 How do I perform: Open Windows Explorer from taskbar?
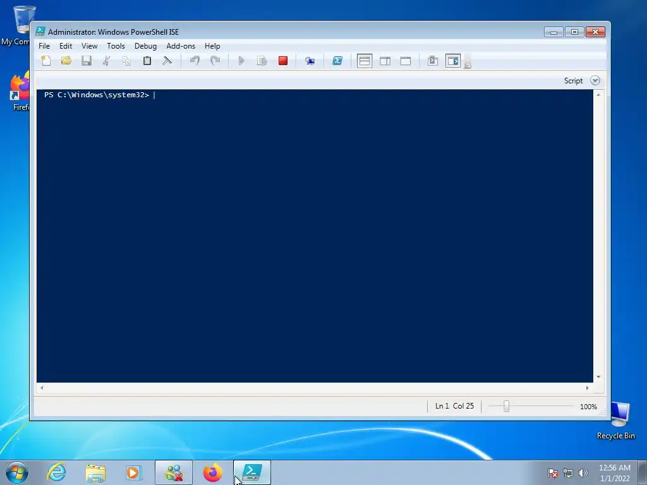pos(95,472)
